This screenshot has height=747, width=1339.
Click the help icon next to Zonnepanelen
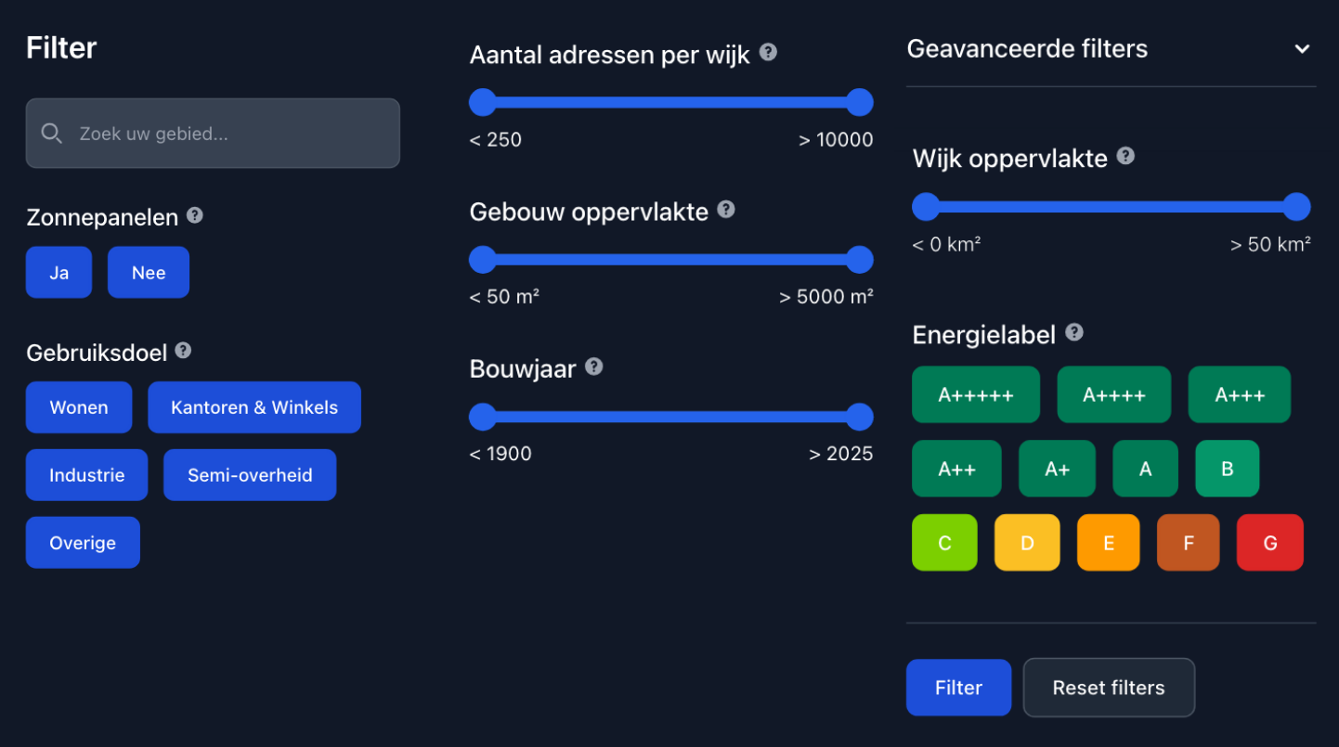pyautogui.click(x=194, y=215)
